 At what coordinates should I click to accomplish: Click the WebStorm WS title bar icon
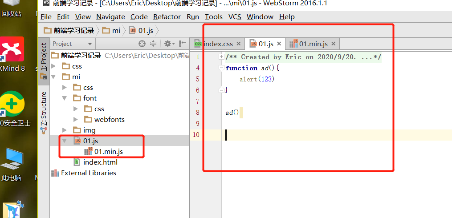tap(46, 4)
